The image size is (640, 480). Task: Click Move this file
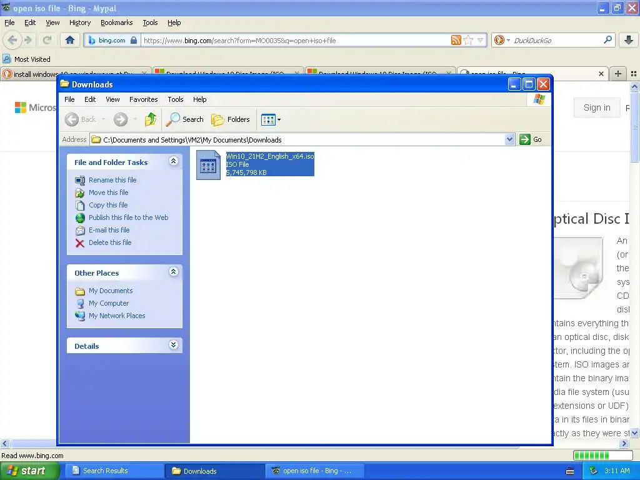pos(109,192)
